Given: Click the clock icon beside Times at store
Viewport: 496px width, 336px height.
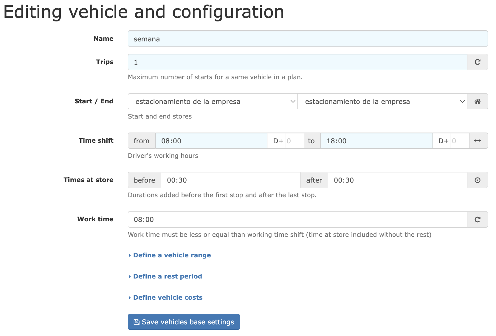Looking at the screenshot, I should click(477, 180).
